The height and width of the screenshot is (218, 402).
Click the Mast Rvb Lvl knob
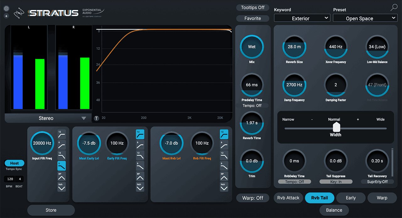(x=171, y=143)
